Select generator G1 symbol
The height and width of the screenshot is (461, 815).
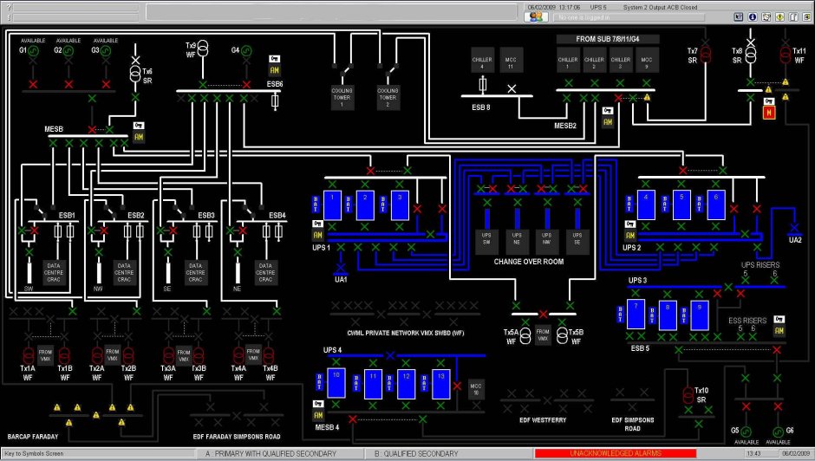pos(33,51)
